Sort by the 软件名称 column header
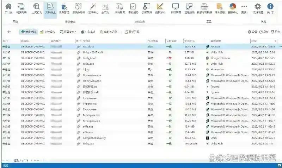Screen dimensions: 282x168 point(216,41)
